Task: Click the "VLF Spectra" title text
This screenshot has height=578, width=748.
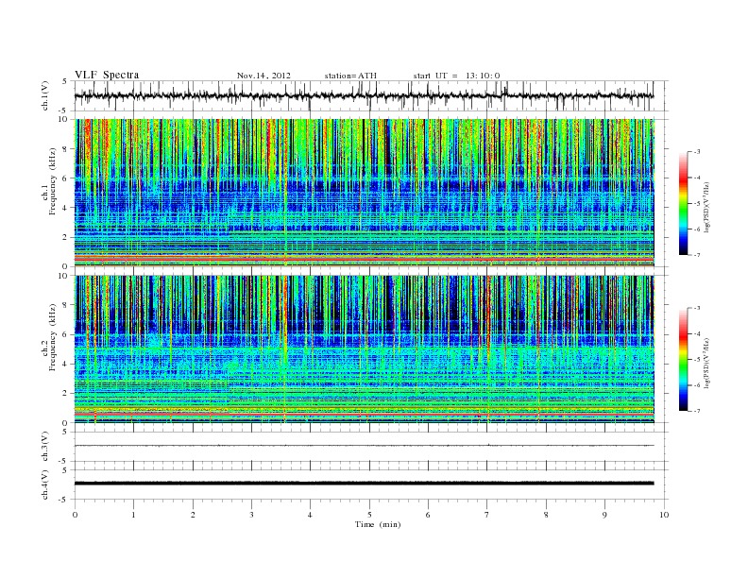Action: click(107, 75)
